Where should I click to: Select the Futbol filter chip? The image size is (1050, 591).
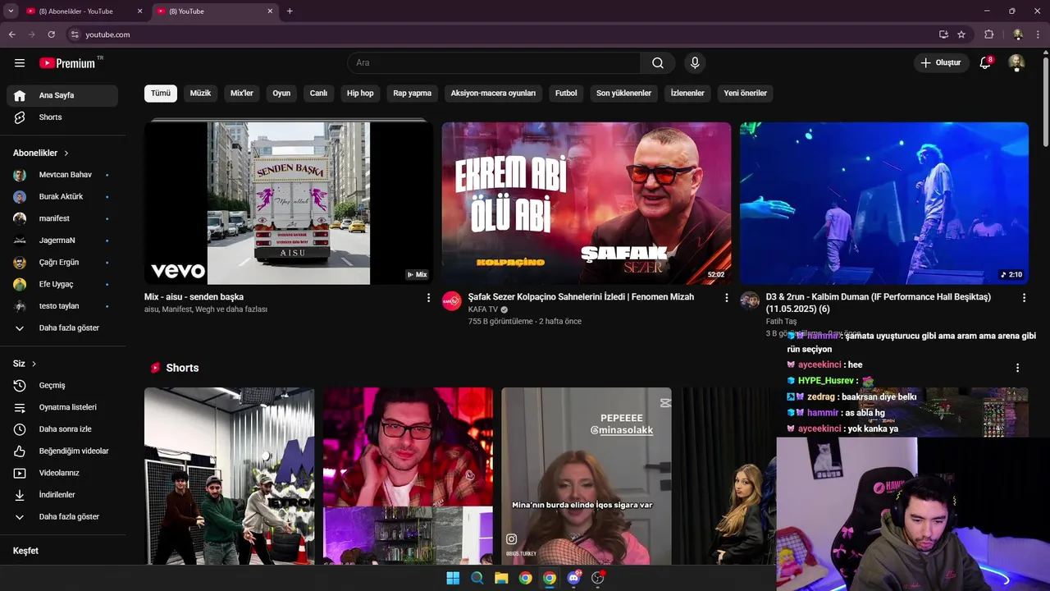pyautogui.click(x=566, y=94)
